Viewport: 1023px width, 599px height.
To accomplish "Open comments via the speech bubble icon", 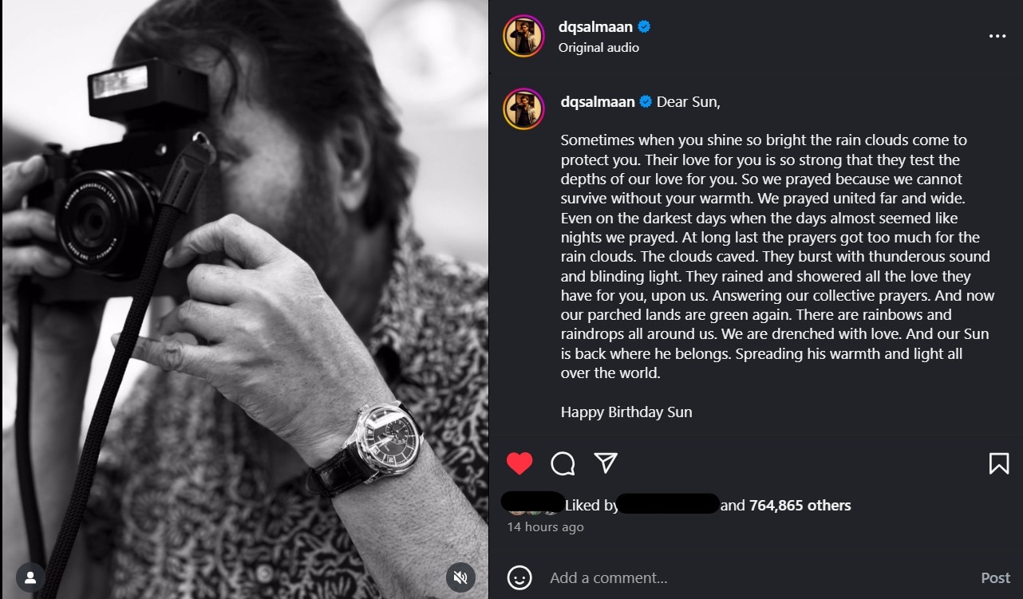I will [x=563, y=463].
